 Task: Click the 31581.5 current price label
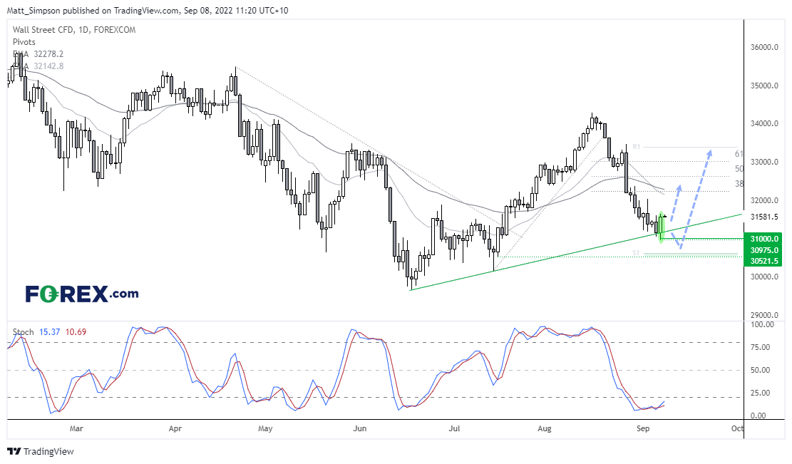766,217
